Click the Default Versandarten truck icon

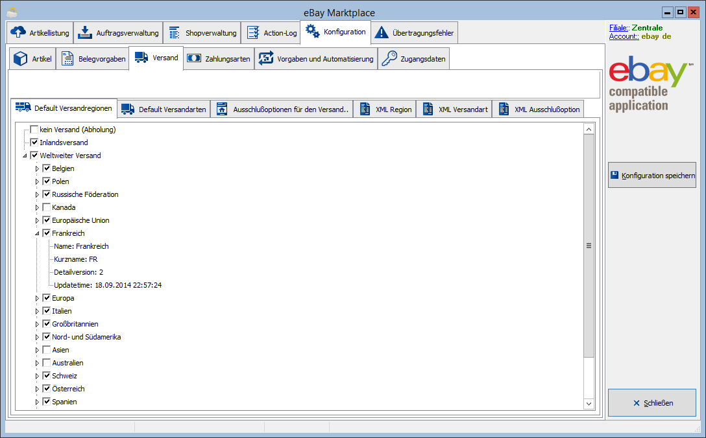(x=128, y=109)
